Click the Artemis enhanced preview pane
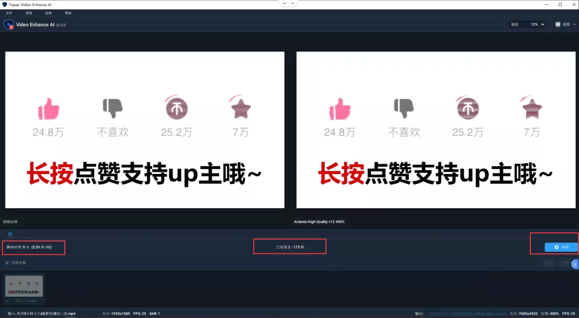579x318 pixels. (x=435, y=130)
